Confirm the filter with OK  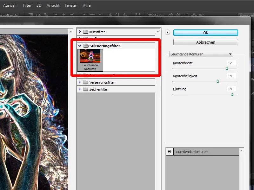(x=205, y=33)
